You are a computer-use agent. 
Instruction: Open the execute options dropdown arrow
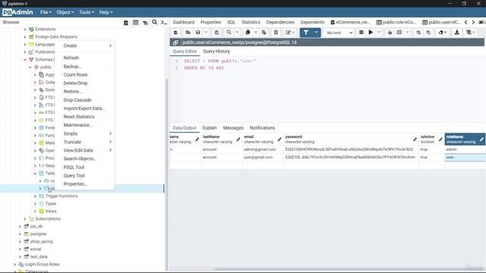pos(379,33)
